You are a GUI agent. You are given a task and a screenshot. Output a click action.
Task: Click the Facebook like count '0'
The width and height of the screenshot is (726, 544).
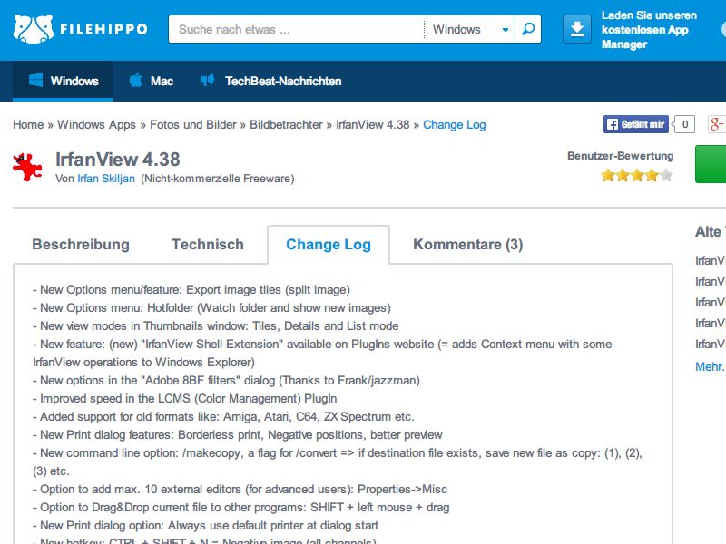pos(685,124)
